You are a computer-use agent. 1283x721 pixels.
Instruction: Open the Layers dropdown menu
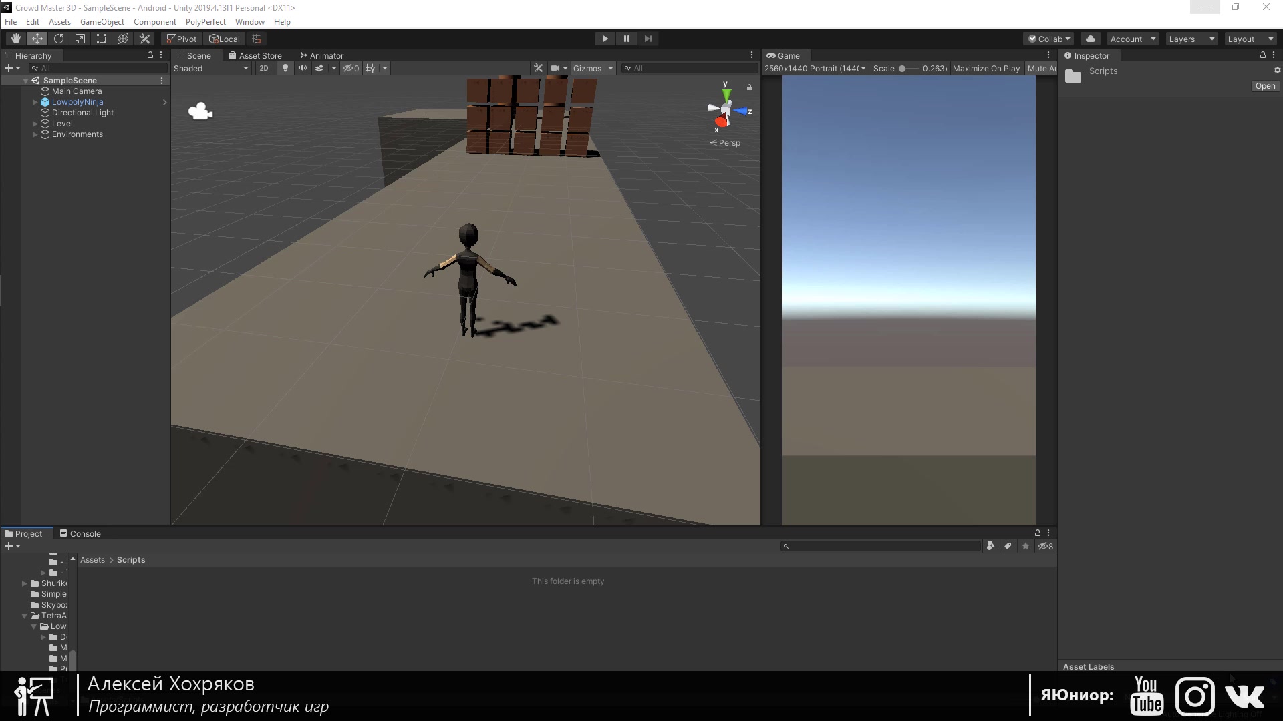click(1191, 39)
